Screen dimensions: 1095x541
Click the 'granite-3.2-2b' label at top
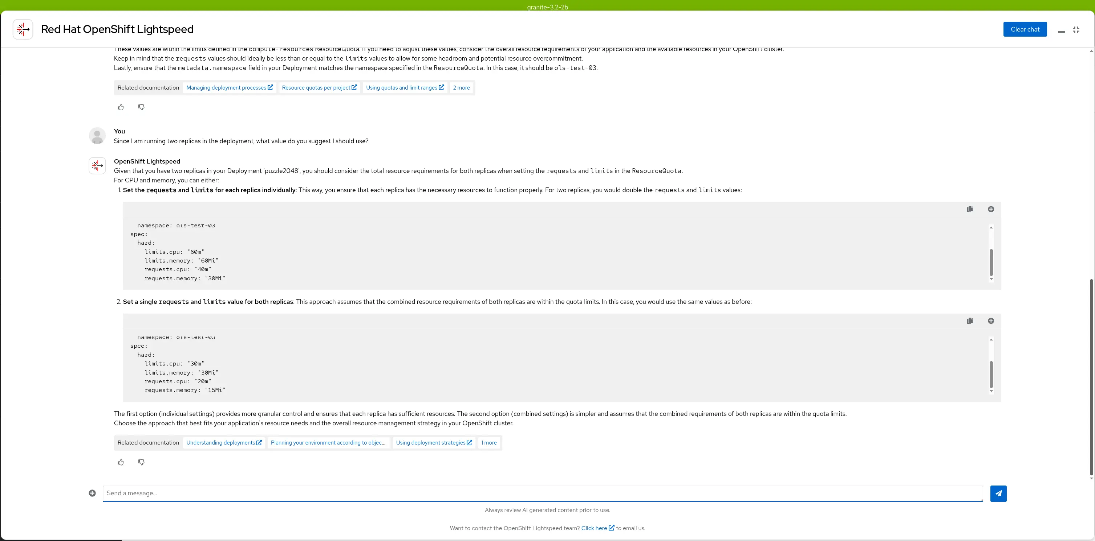[548, 7]
